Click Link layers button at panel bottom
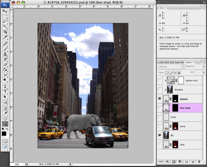 (x=161, y=161)
